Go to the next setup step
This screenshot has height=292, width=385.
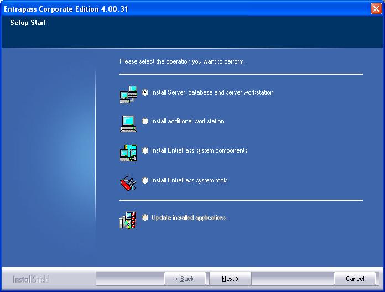tap(230, 279)
